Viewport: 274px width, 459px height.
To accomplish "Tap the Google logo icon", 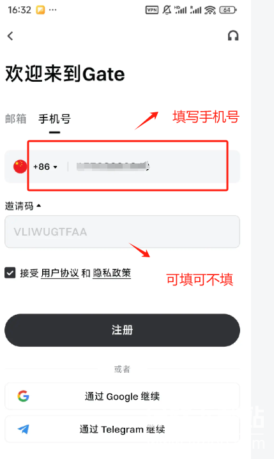I will (x=23, y=396).
